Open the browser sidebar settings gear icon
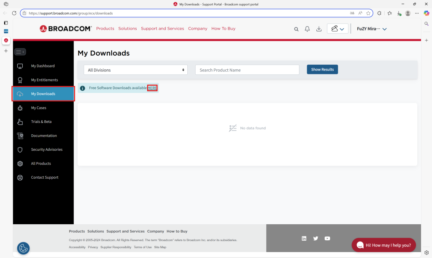The image size is (432, 258). click(427, 253)
